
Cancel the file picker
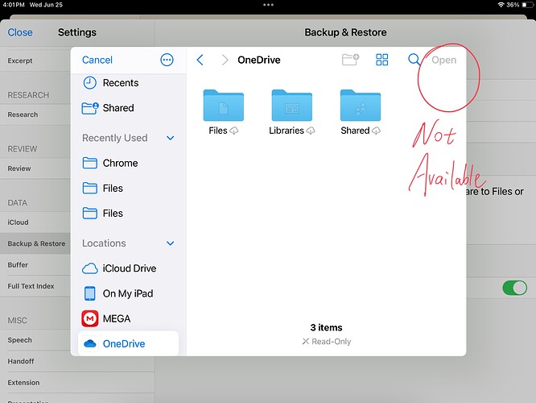97,60
